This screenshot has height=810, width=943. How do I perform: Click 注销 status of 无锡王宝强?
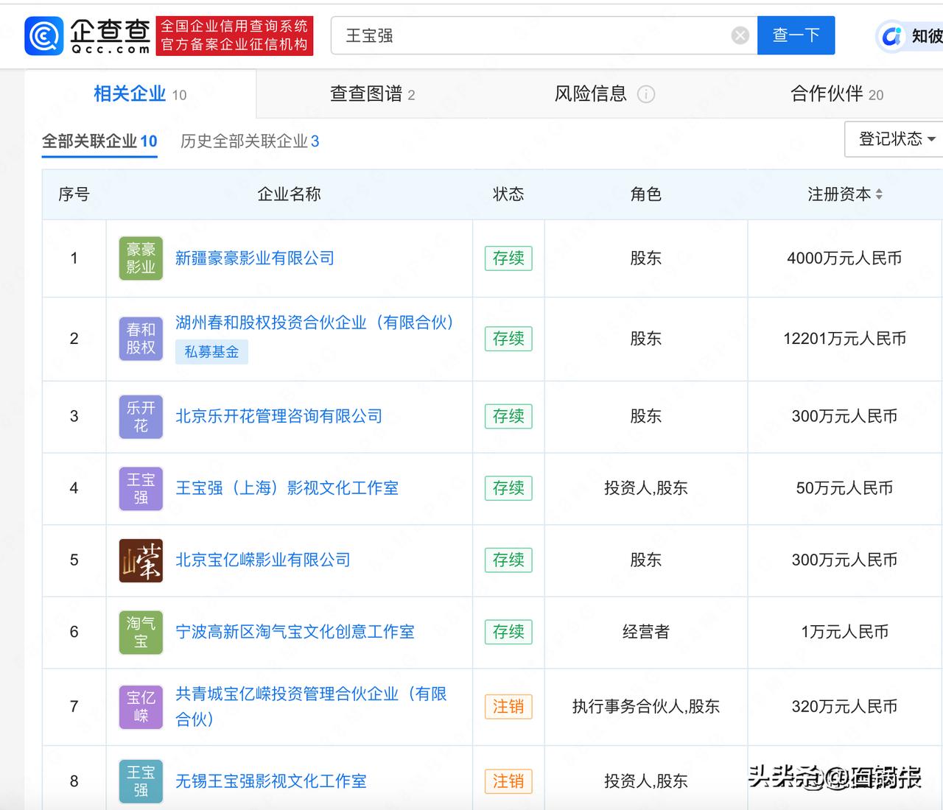508,781
